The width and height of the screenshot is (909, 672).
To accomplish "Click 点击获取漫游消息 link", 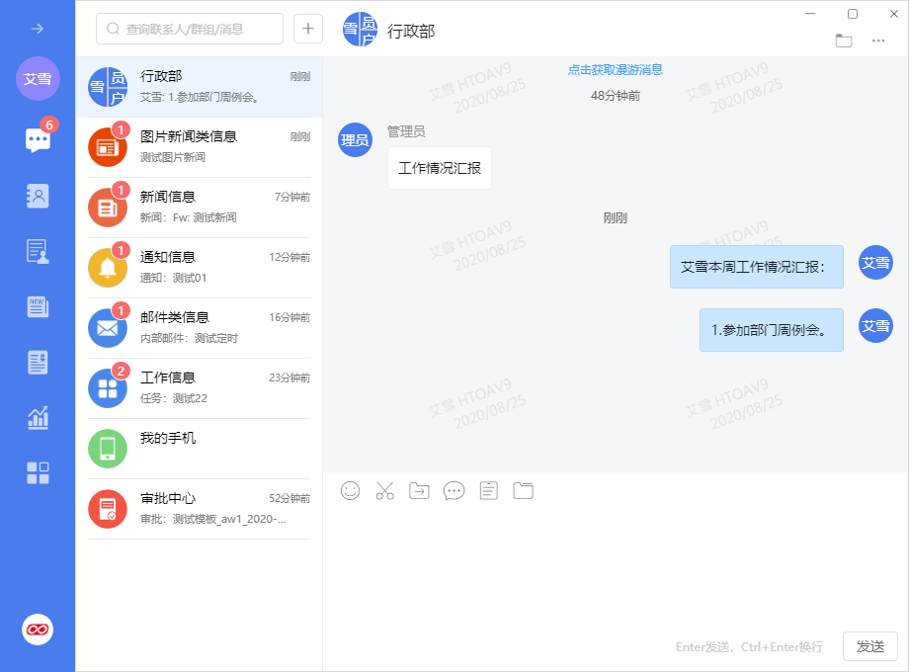I will coord(615,70).
